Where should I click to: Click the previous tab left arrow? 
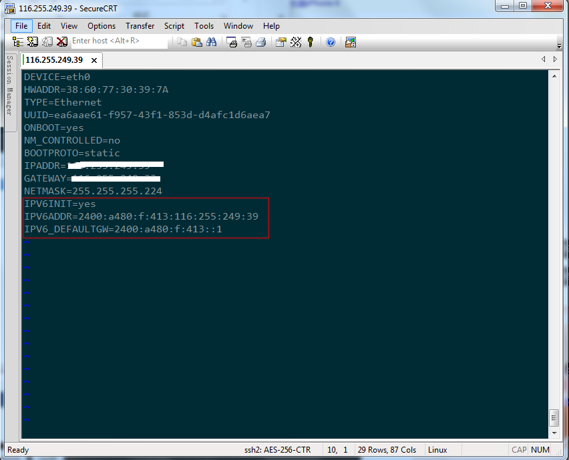tap(544, 60)
